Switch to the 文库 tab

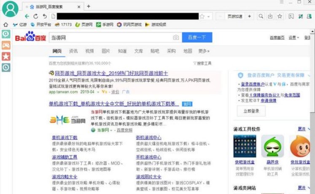139,51
